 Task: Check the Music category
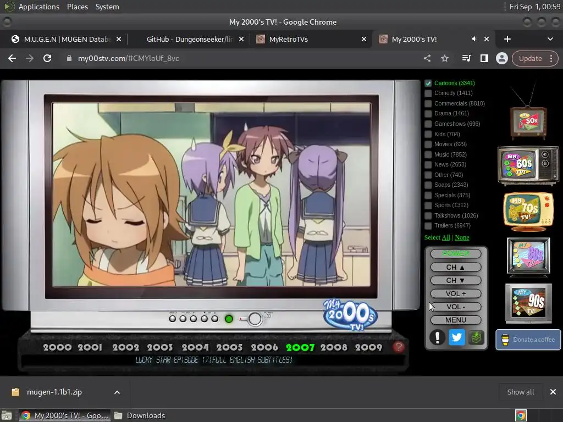tap(428, 154)
